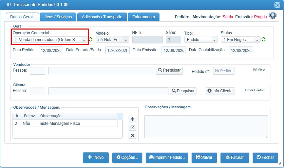
Task: Click the Cliente Pessoa code field
Action: (x=37, y=91)
